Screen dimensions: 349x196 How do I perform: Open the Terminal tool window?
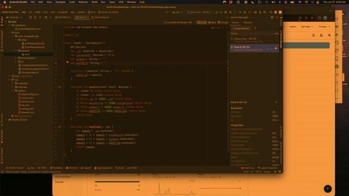(71, 168)
